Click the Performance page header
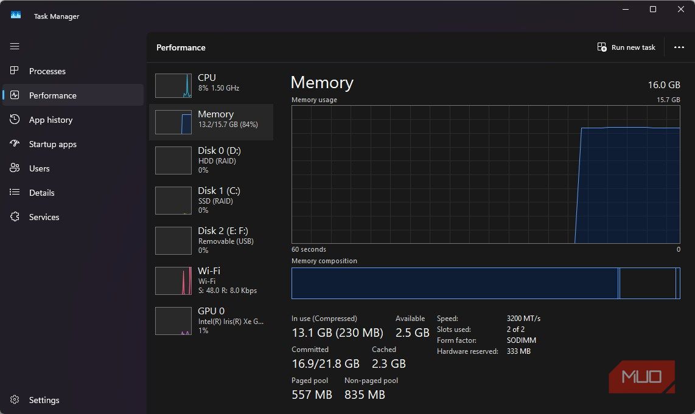 point(181,47)
